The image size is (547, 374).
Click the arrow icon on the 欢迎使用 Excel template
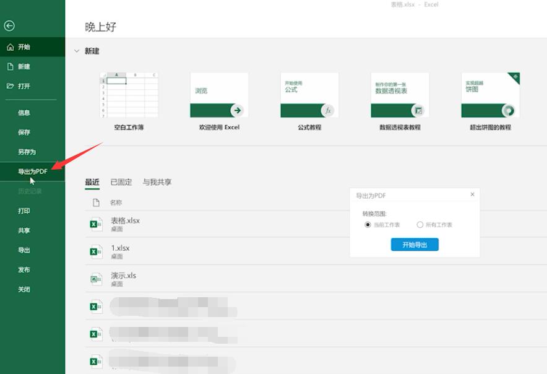[237, 110]
